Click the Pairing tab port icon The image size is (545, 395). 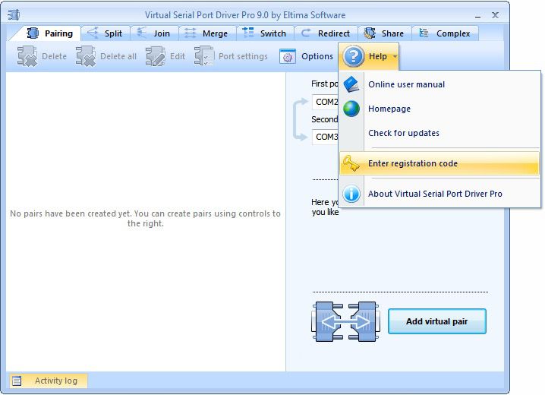tap(33, 33)
